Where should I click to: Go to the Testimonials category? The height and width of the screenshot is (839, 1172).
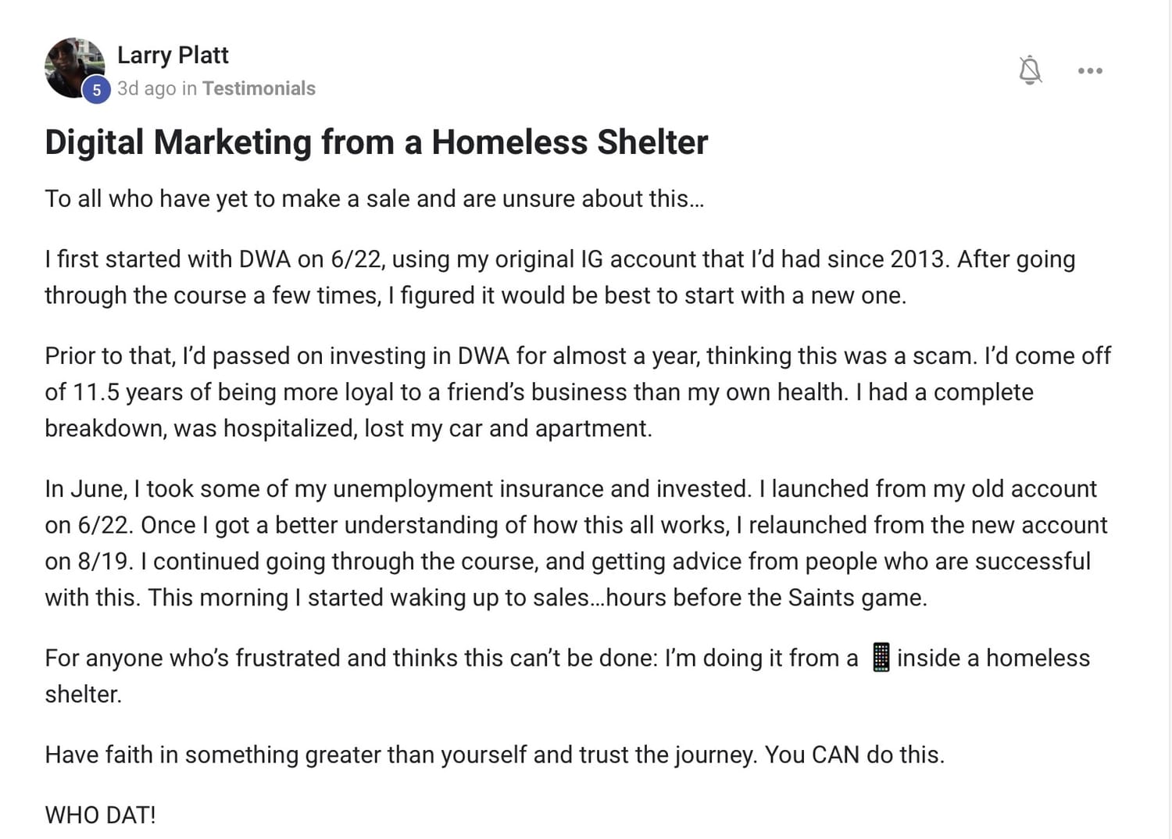pyautogui.click(x=259, y=88)
